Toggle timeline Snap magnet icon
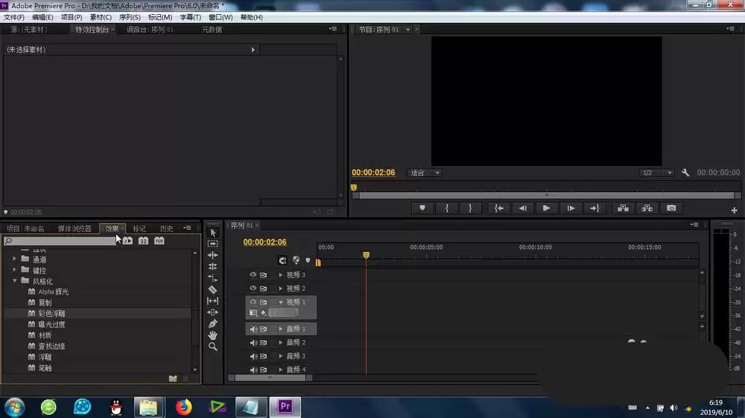This screenshot has width=745, height=418. point(282,260)
